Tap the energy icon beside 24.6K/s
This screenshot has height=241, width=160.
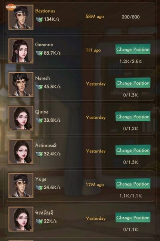[x=39, y=188]
